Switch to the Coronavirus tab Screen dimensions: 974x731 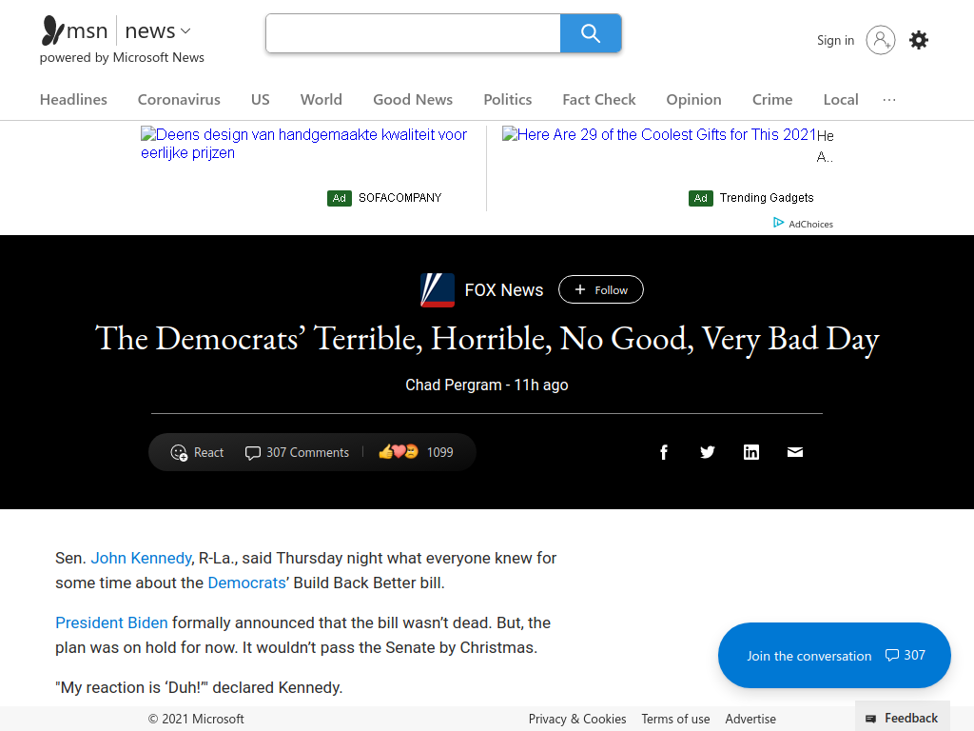pos(179,100)
